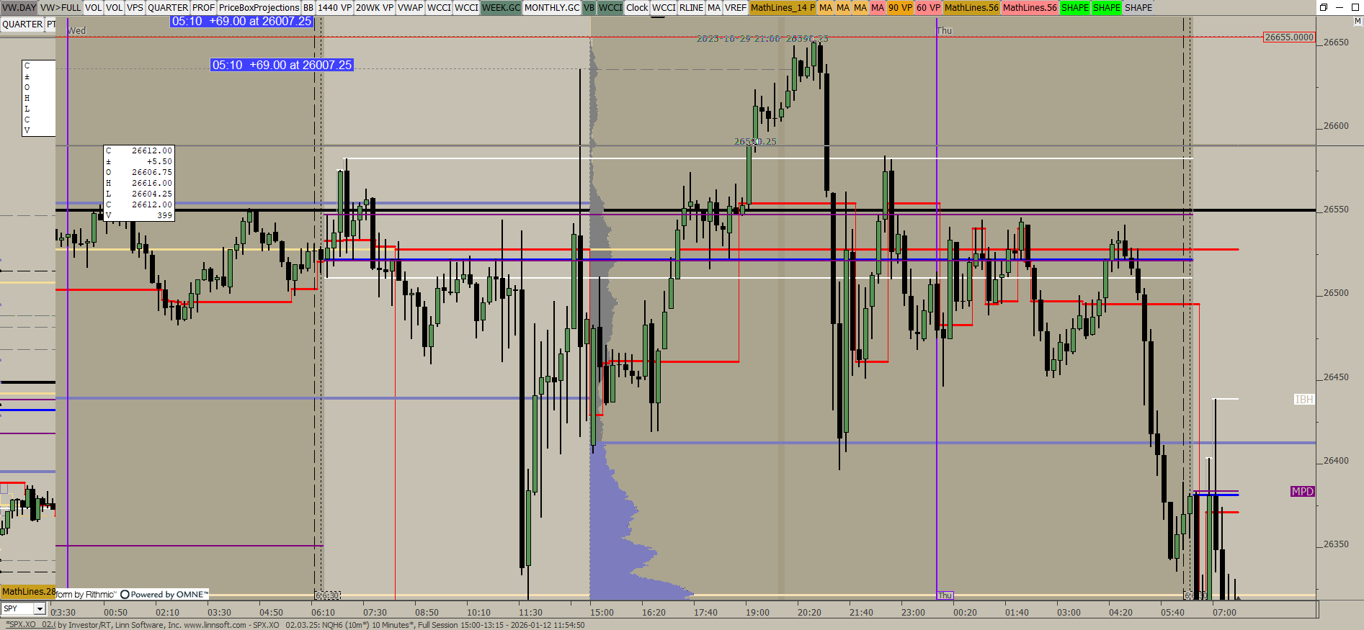
Task: Toggle the VPS indicator button
Action: point(135,8)
